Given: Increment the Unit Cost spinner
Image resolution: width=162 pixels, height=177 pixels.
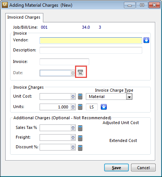Looking at the screenshot, I should (73, 95).
